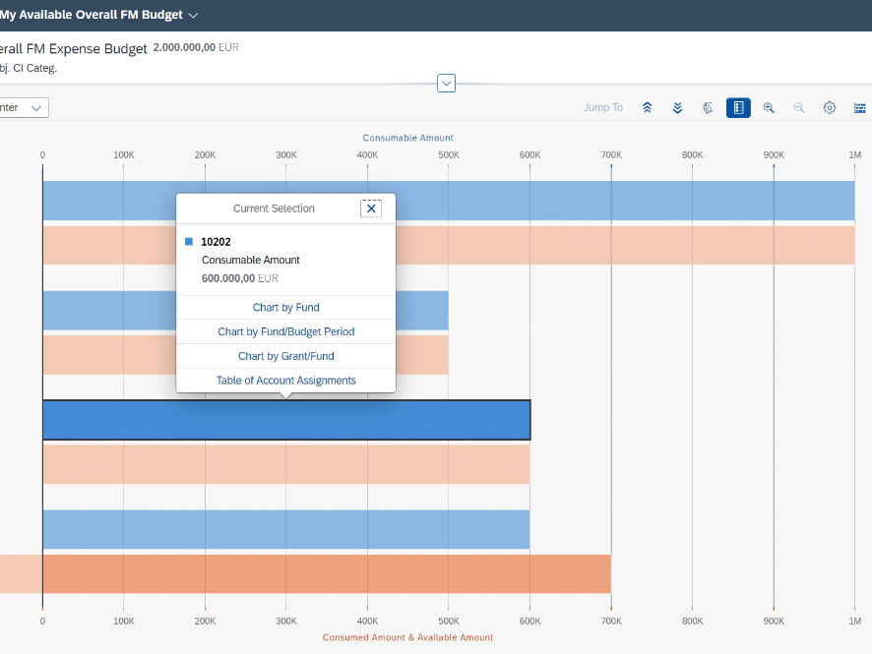Zoom out of the chart
Viewport: 872px width, 654px height.
pyautogui.click(x=799, y=108)
